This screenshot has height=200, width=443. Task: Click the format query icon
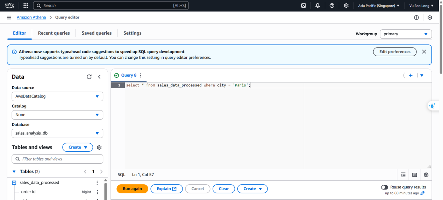[x=403, y=175]
